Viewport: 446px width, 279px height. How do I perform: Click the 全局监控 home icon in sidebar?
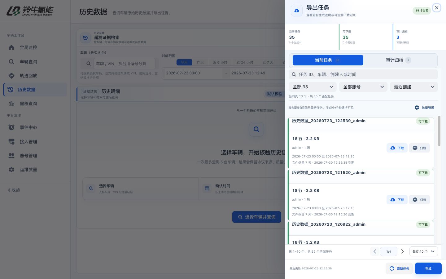point(11,47)
